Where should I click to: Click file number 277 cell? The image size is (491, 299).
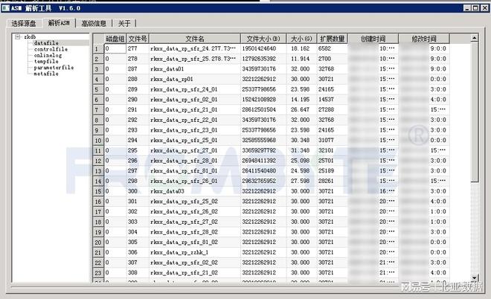[138, 49]
